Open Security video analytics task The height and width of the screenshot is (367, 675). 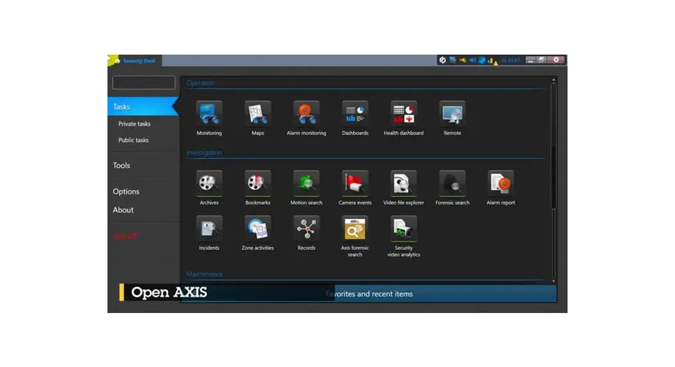[403, 237]
